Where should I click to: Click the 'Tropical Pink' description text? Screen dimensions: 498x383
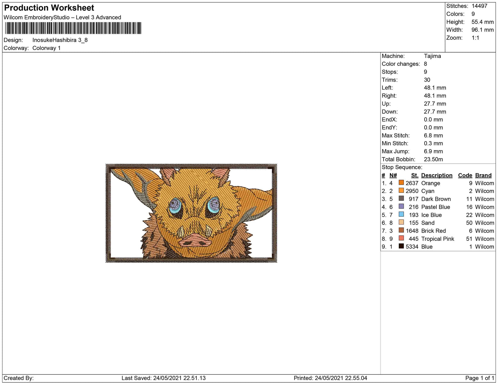(438, 239)
